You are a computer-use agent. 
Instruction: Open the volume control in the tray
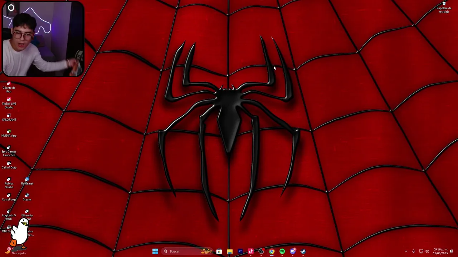(x=427, y=251)
